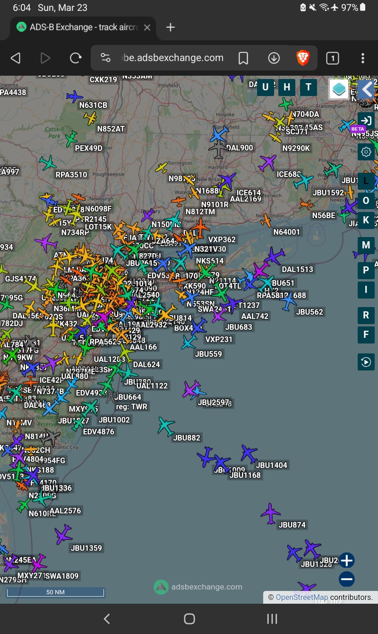Click the N9290K flight label

(x=296, y=148)
